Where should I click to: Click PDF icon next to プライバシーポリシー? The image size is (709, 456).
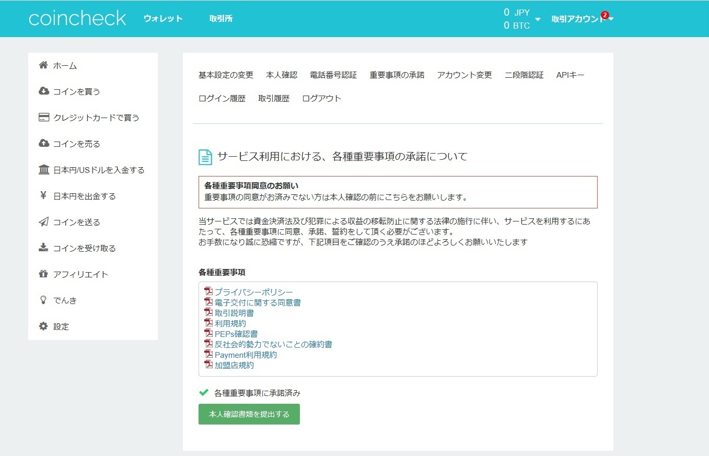pos(208,291)
